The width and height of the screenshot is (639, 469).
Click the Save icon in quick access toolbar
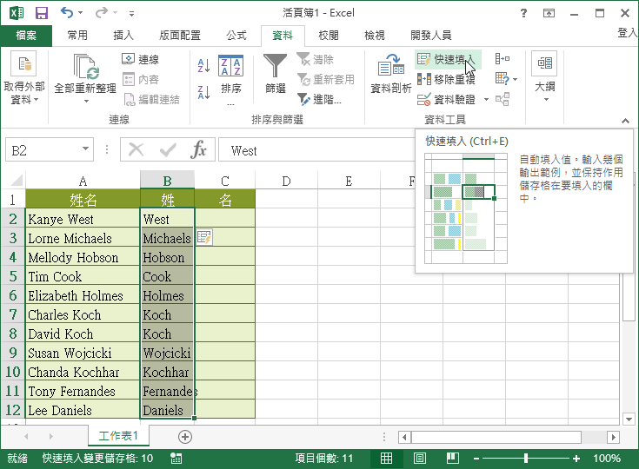[42, 13]
